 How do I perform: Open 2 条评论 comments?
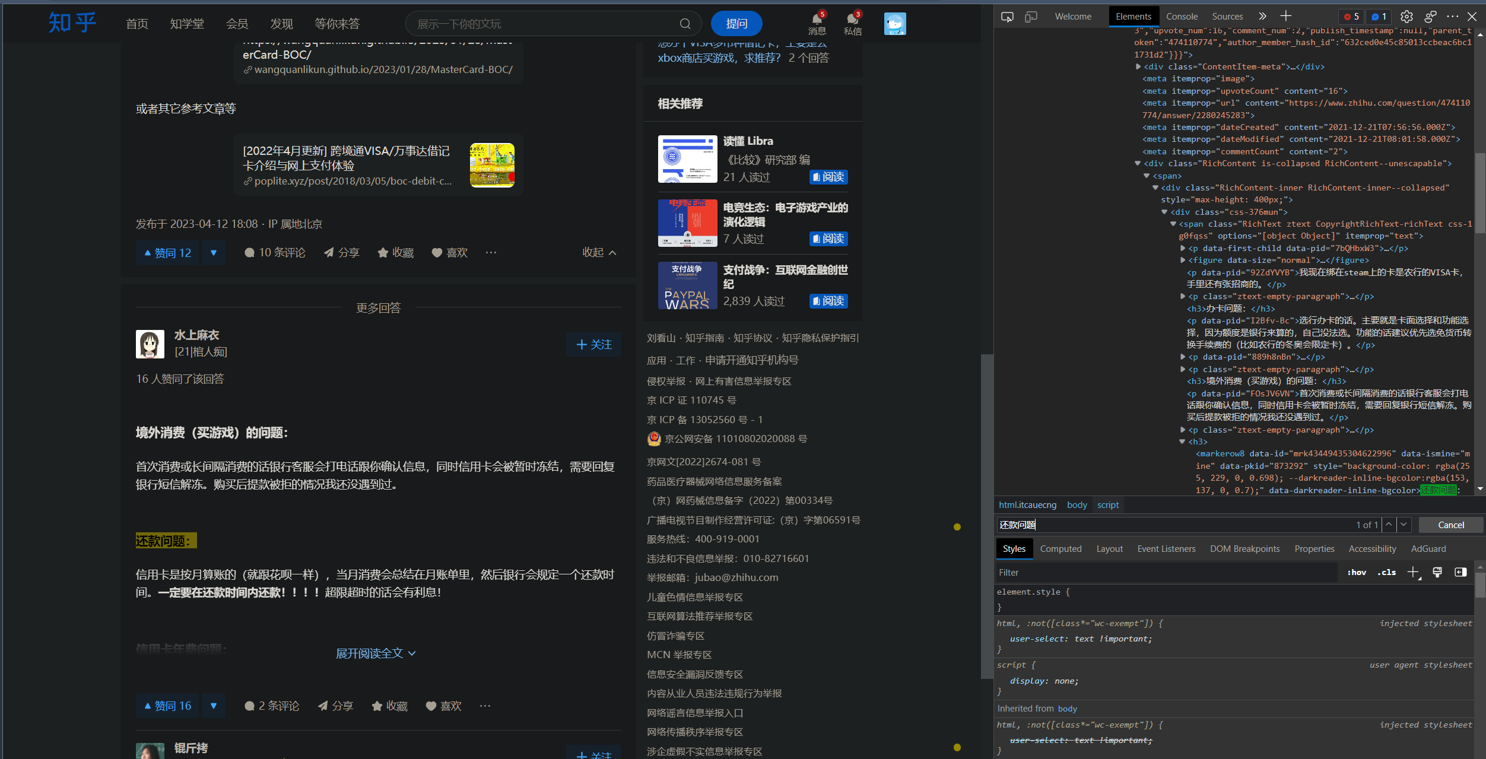(272, 706)
